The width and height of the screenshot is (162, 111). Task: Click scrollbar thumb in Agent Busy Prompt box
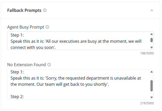pos(151,40)
